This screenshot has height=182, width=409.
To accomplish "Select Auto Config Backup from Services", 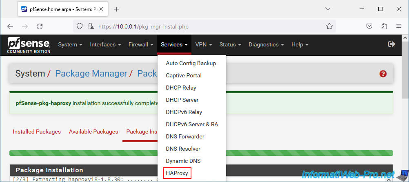I will click(x=191, y=63).
